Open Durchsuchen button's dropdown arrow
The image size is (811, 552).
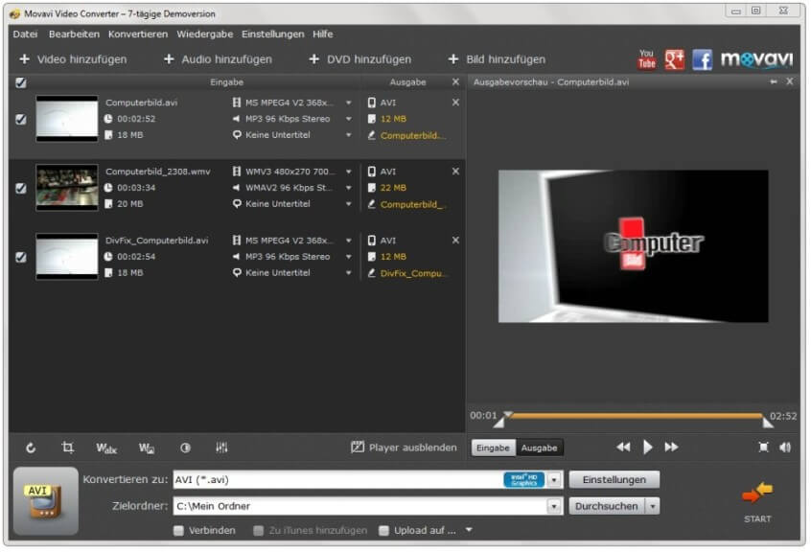coord(653,506)
